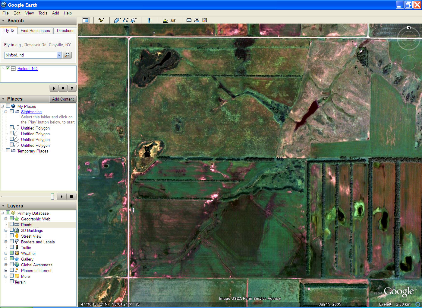Open the Fly To address dropdown
422x308 pixels.
[59, 55]
